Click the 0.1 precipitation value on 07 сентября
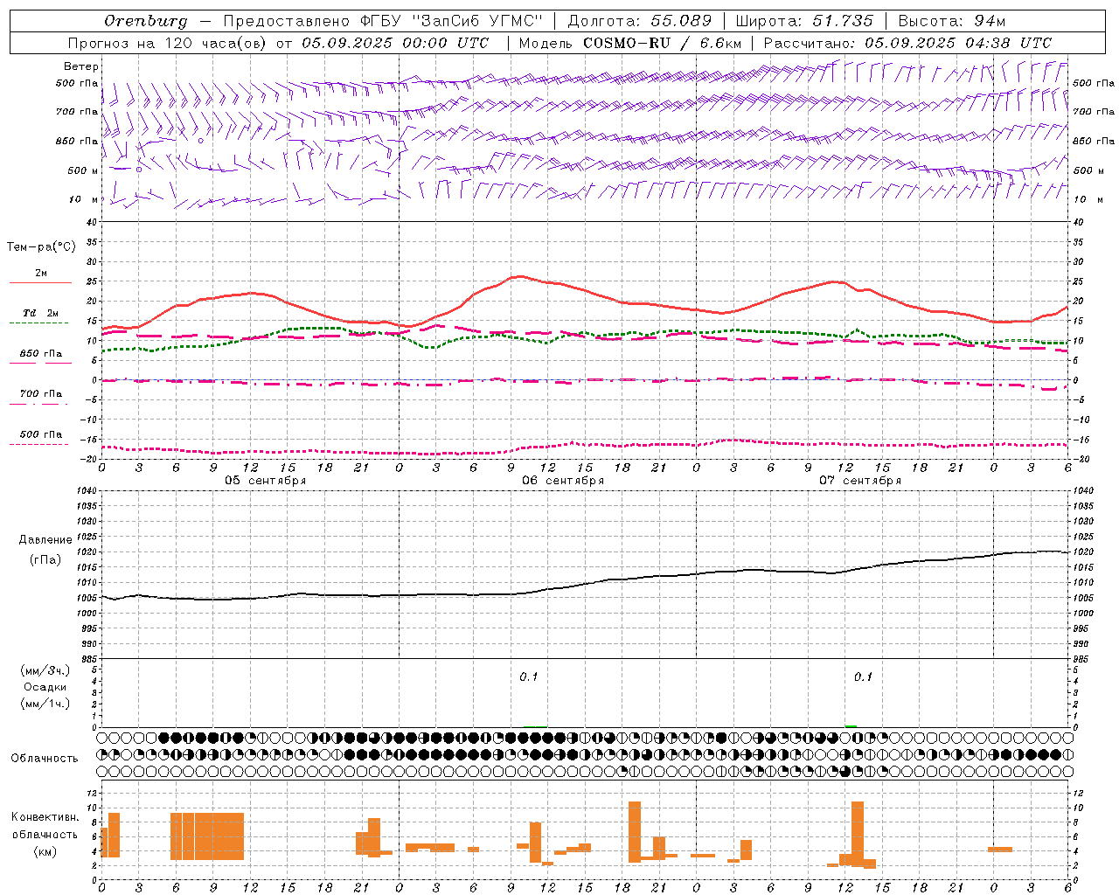Image resolution: width=1119 pixels, height=895 pixels. click(863, 677)
